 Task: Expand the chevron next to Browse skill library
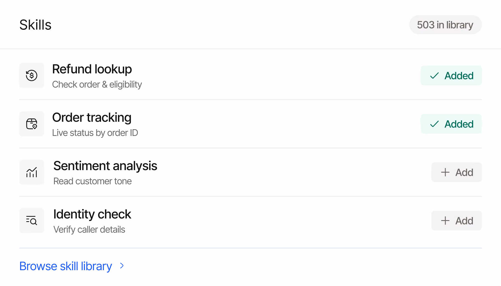point(122,266)
